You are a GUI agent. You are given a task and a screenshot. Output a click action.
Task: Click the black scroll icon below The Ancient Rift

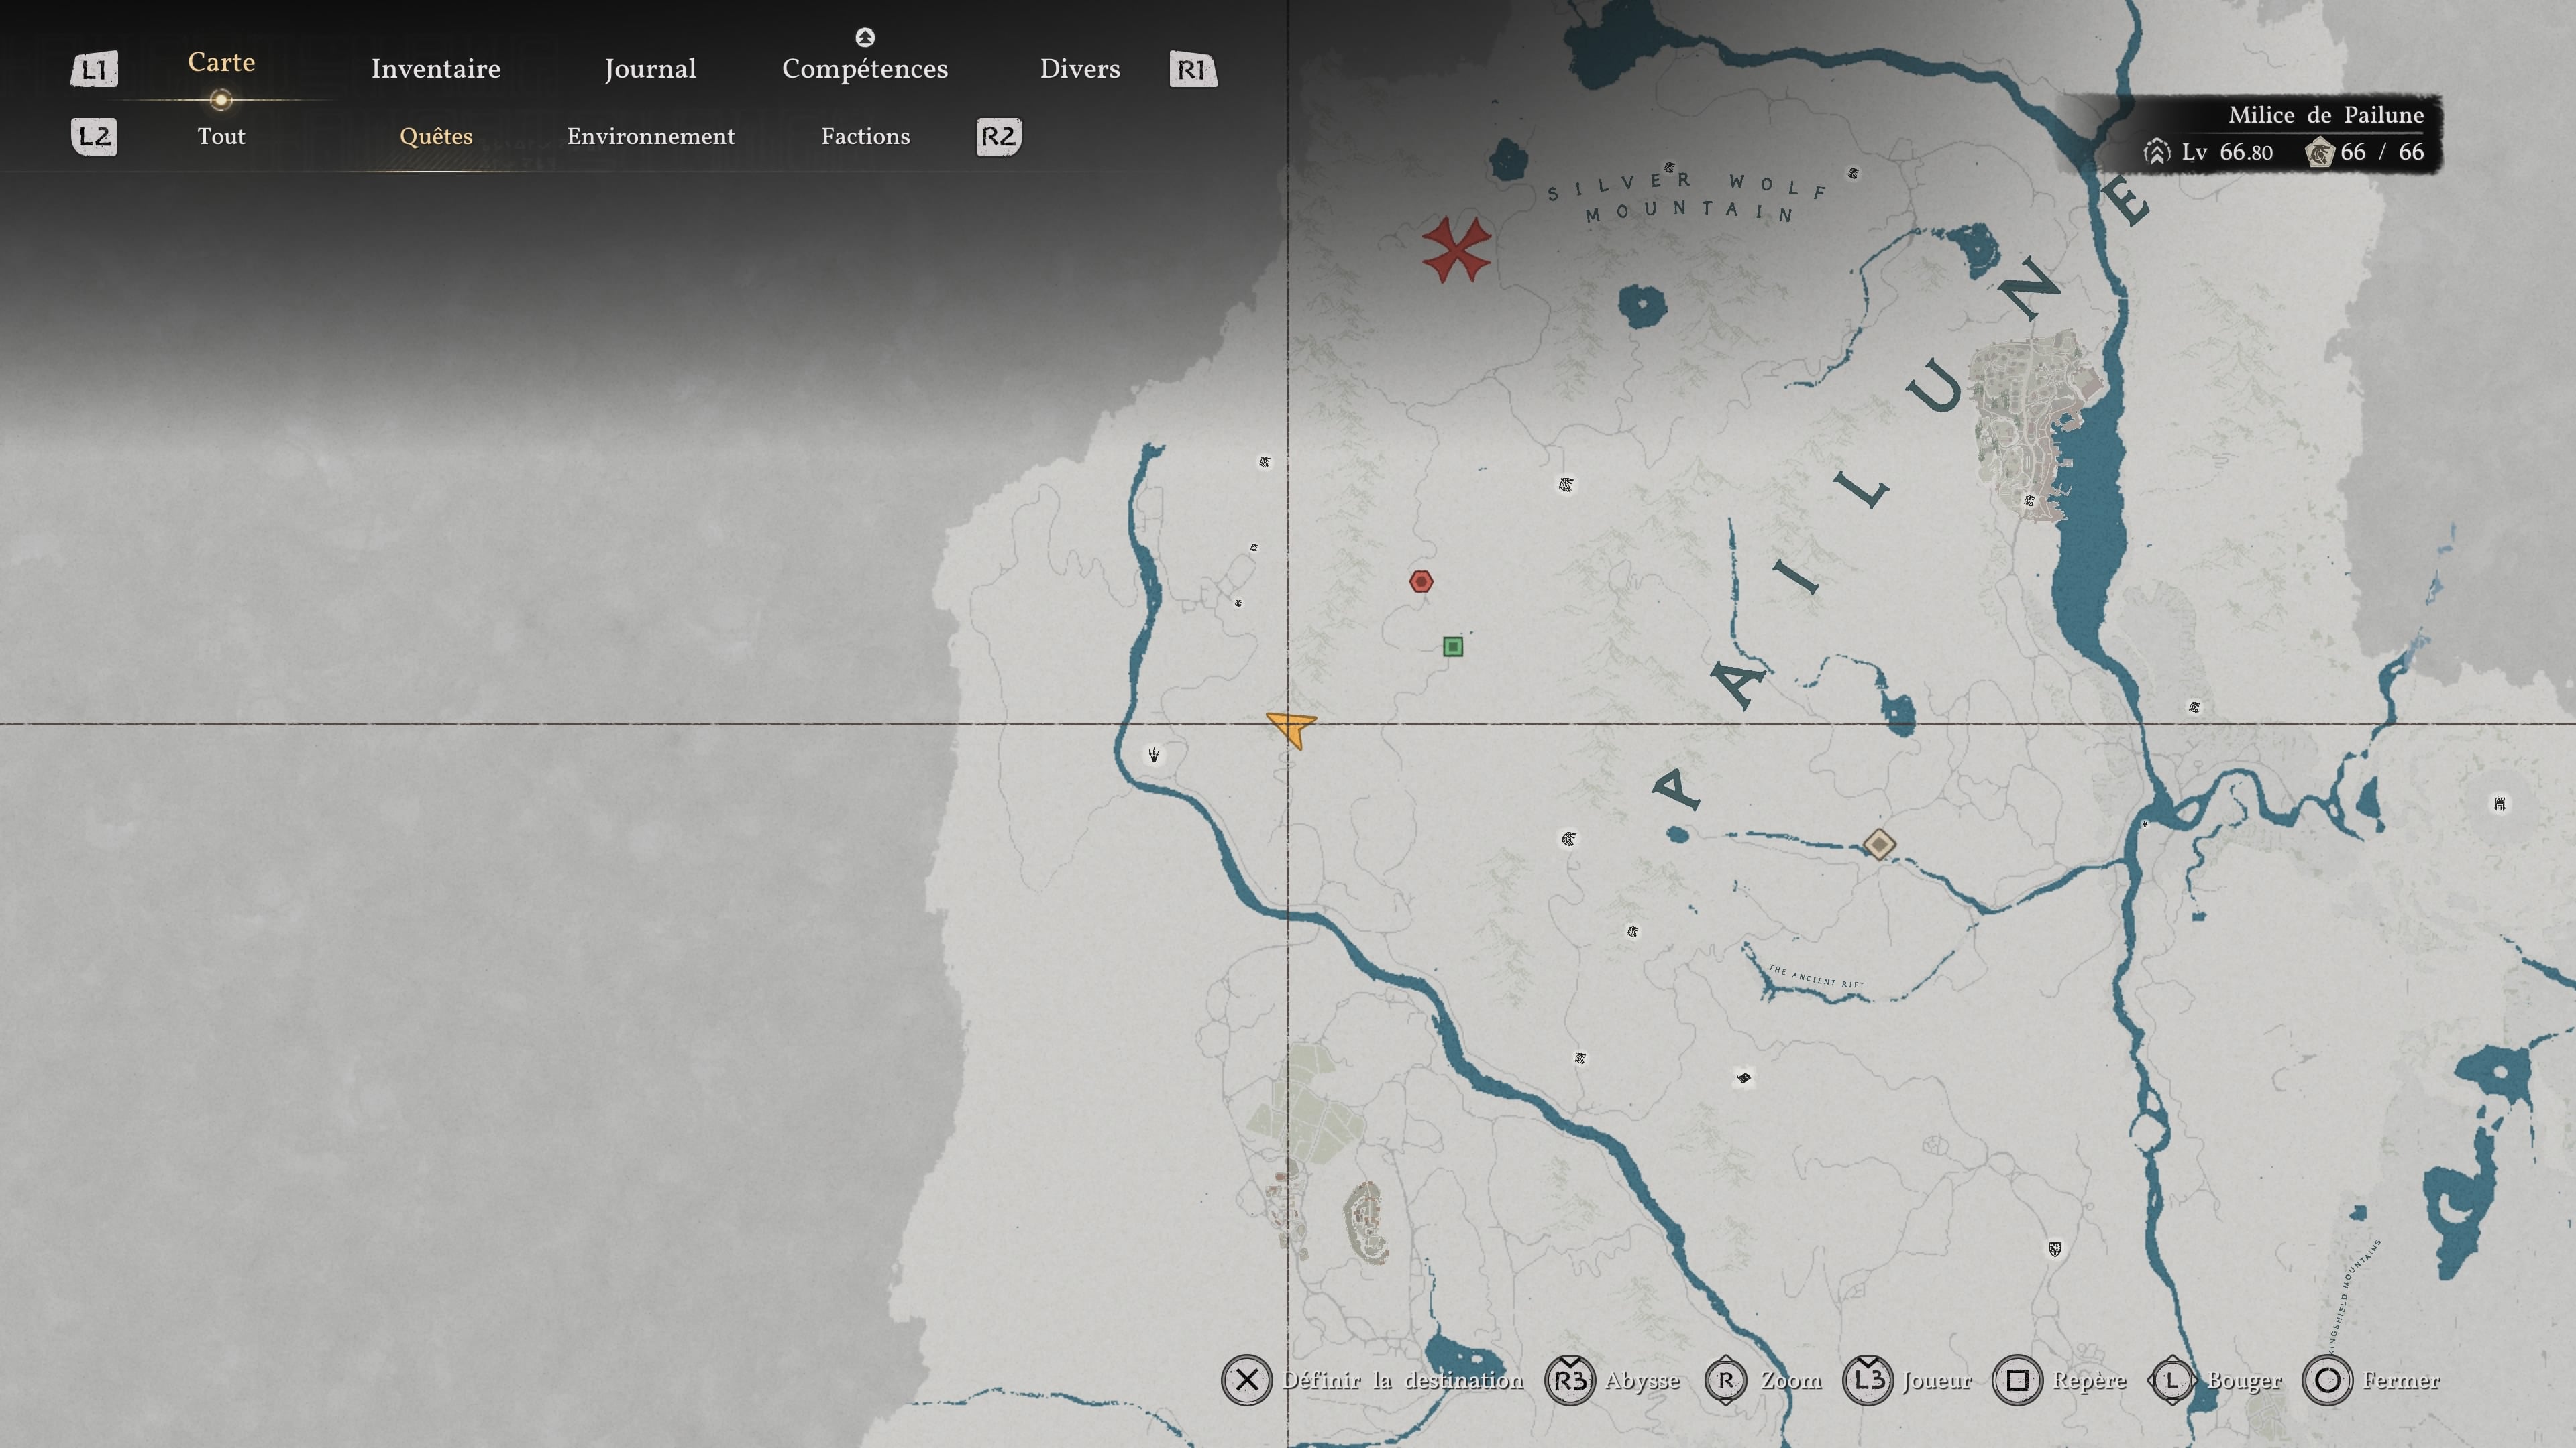coord(1744,1077)
